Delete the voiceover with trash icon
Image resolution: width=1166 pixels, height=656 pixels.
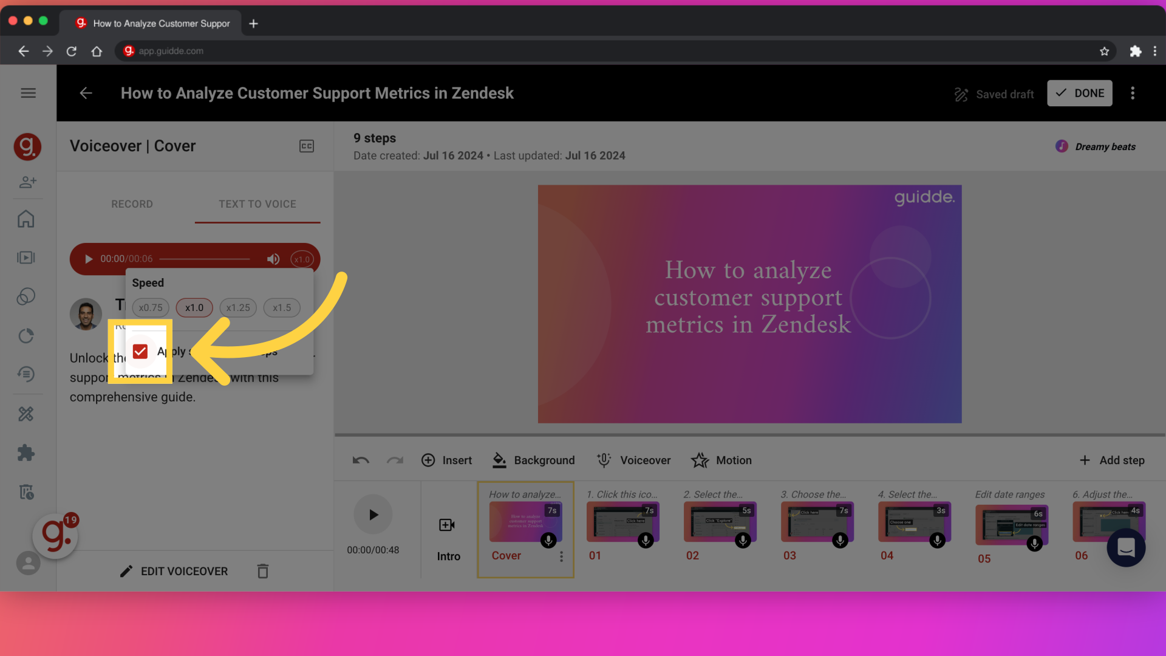263,571
